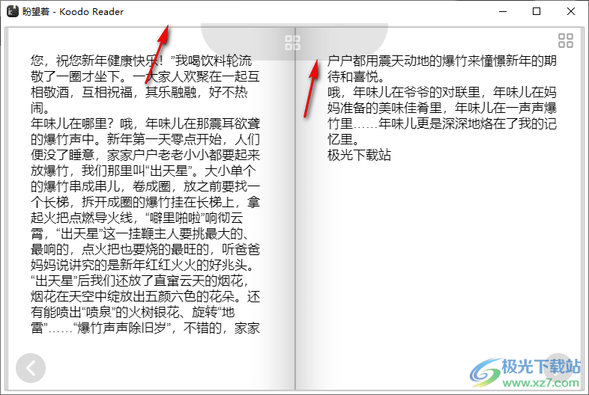The height and width of the screenshot is (395, 589).
Task: Click the line "放爆竹，我们那里叫"出天星""
Action: (143, 171)
